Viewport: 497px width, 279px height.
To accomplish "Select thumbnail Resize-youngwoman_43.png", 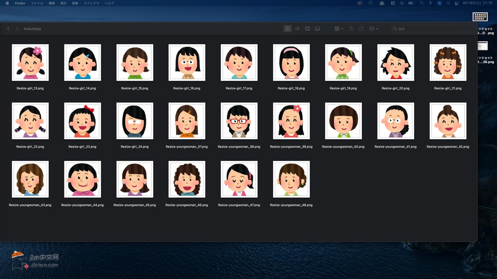I will (30, 179).
